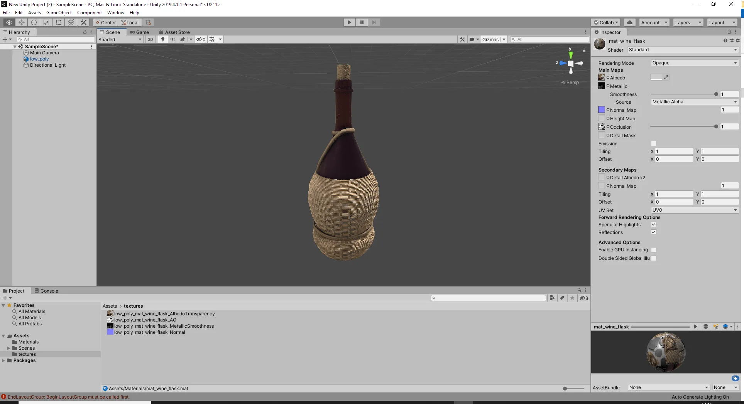The height and width of the screenshot is (404, 744).
Task: Open the Smoothness Source dropdown
Action: [695, 102]
